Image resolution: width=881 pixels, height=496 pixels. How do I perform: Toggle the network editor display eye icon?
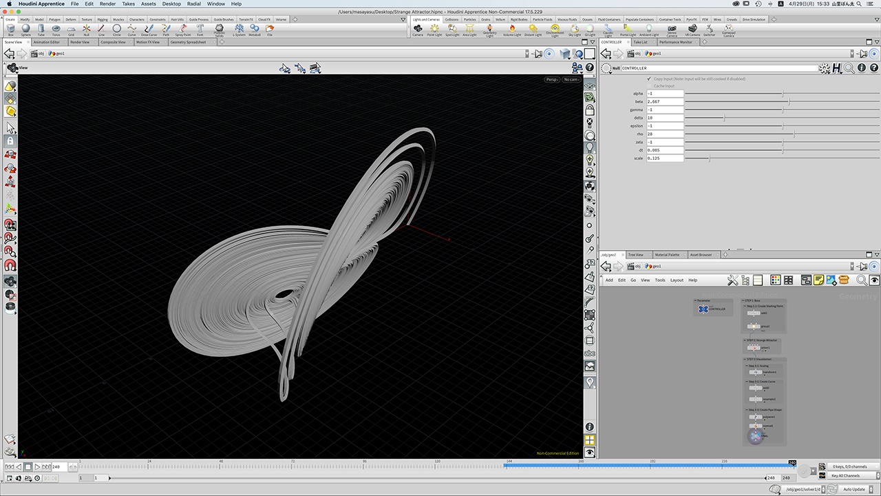pyautogui.click(x=874, y=280)
